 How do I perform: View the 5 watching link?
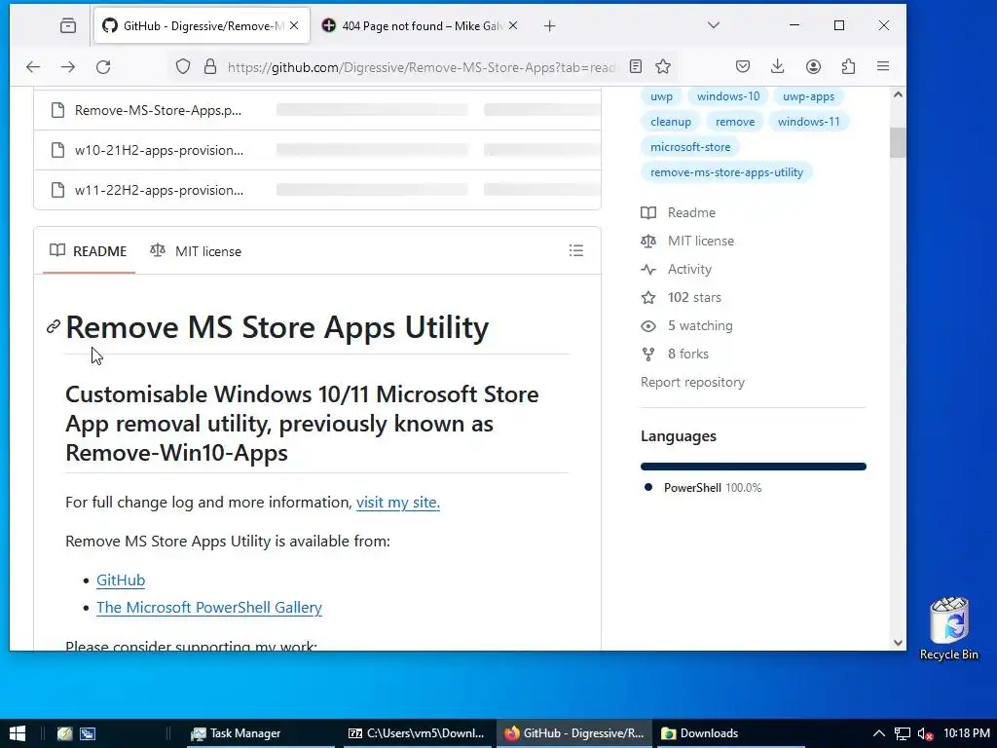click(686, 325)
